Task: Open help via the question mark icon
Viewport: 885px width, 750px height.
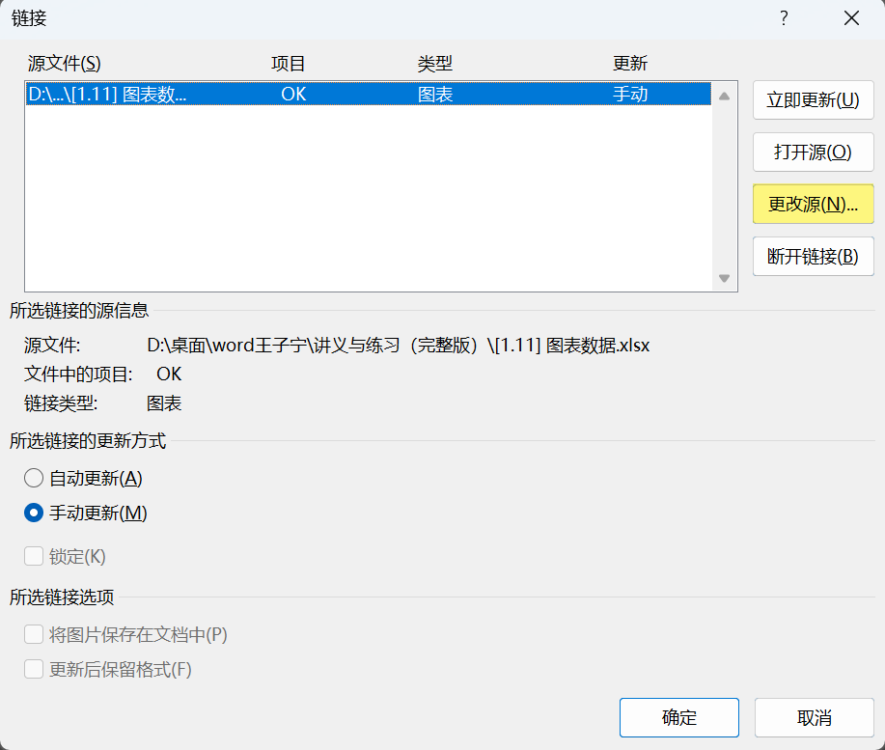Action: pyautogui.click(x=784, y=18)
